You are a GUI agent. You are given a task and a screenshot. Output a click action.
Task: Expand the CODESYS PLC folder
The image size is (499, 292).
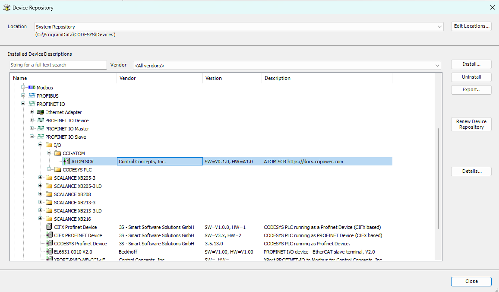coord(49,170)
